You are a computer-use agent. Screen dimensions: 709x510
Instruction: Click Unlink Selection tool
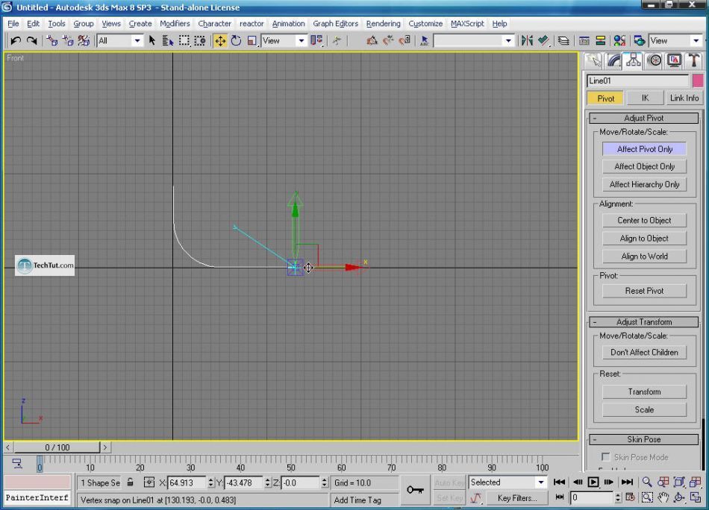pos(68,41)
